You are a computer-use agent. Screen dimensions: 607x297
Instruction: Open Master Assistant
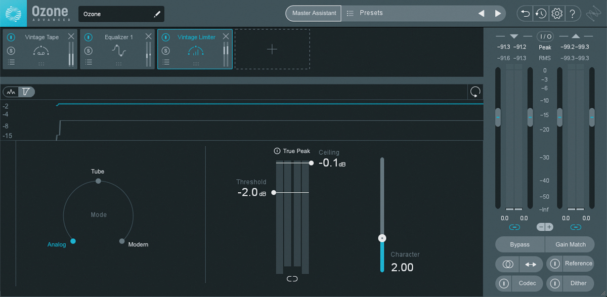click(313, 14)
